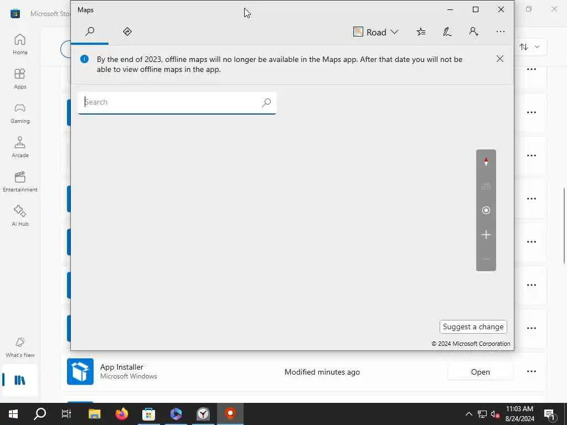567x425 pixels.
Task: Zoom in using the plus button
Action: (x=486, y=235)
